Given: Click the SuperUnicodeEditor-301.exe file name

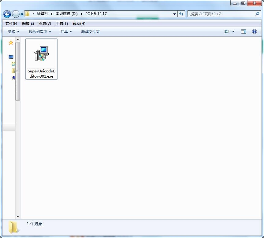Looking at the screenshot, I should tap(41, 74).
